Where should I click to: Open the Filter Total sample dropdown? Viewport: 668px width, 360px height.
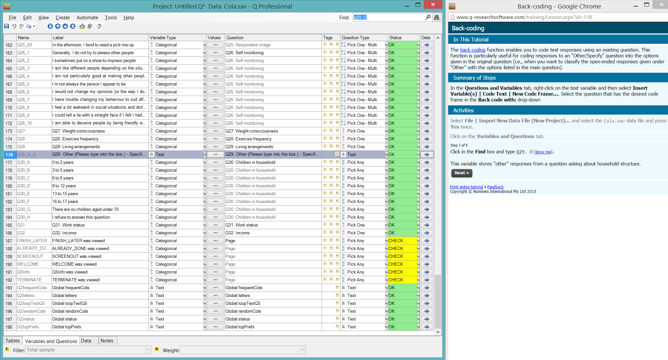[148, 350]
